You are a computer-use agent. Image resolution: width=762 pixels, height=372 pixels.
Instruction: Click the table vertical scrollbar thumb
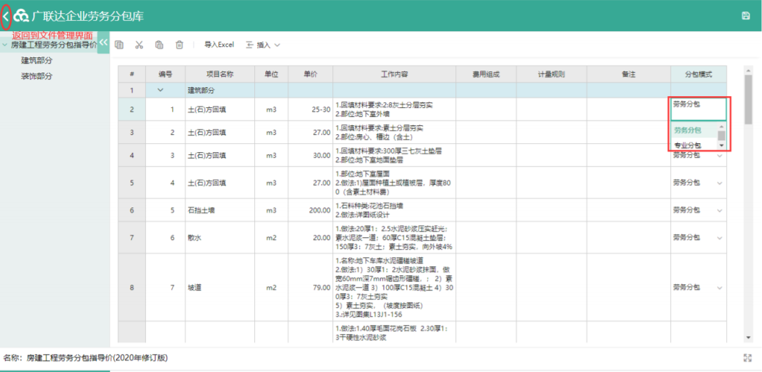tap(748, 100)
